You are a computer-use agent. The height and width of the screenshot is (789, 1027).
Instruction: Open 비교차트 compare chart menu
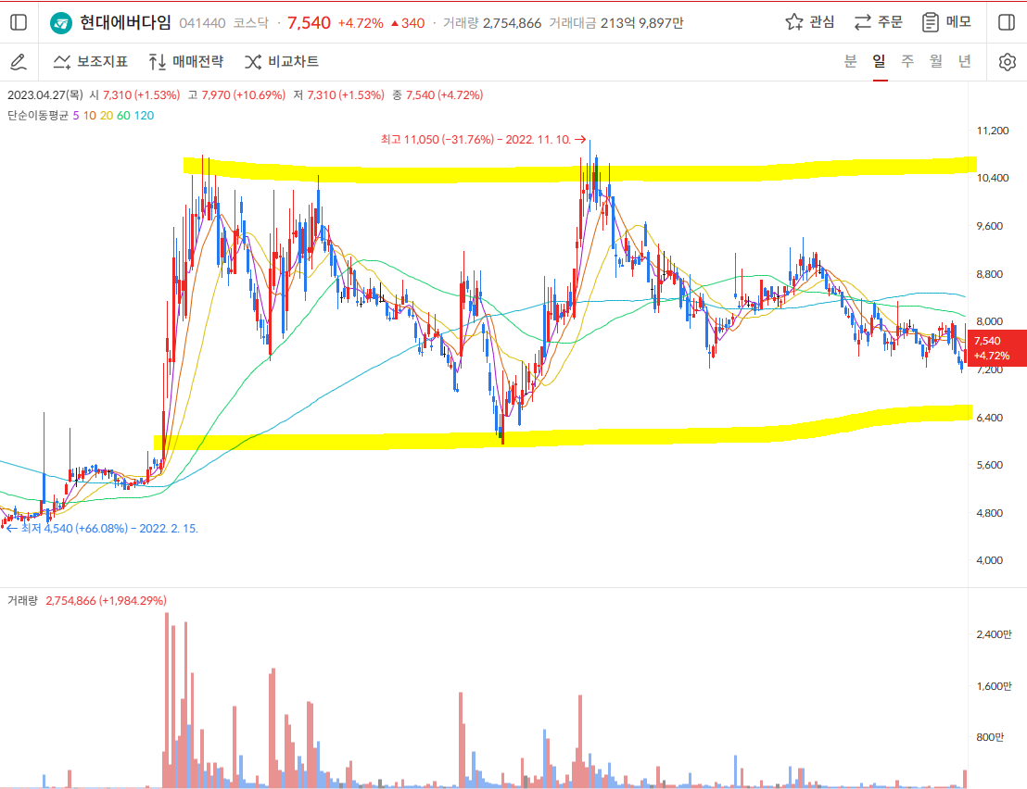282,61
